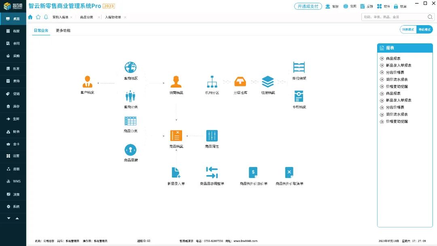The height and width of the screenshot is (246, 437).
Task: Select the 机构分区 organization tree icon
Action: click(212, 82)
